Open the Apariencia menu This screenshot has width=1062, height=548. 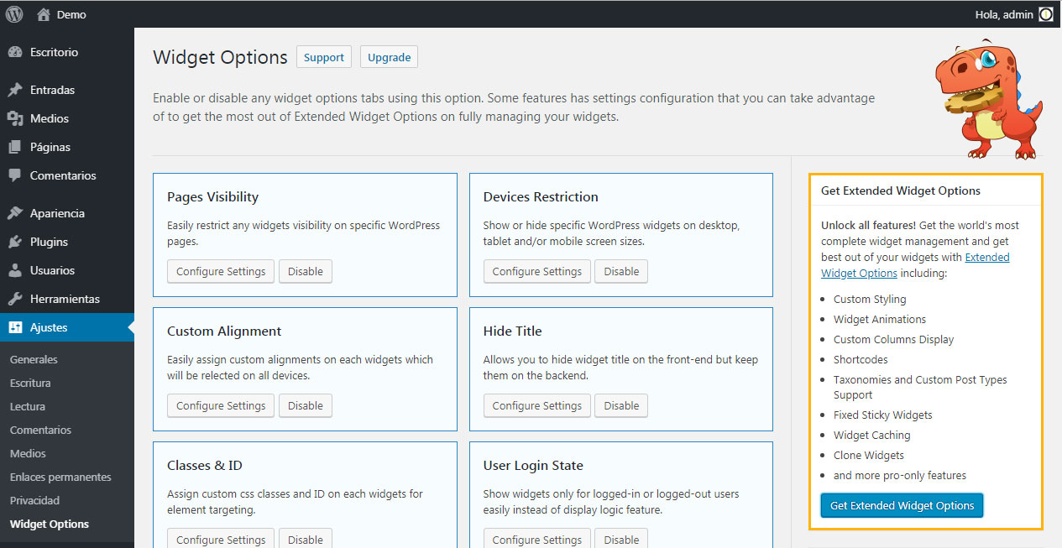pos(67,213)
